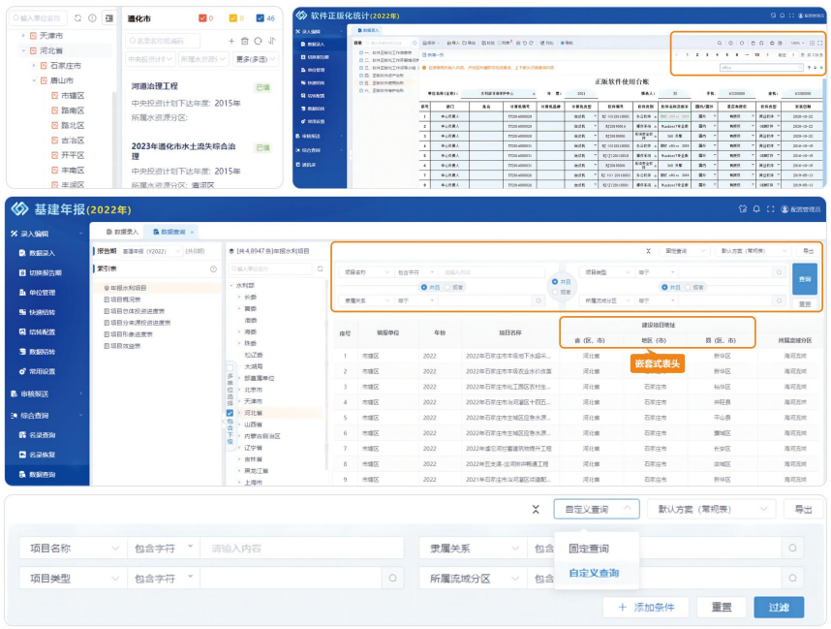Screen dimensions: 831x629
Task: Click the blue 过滤 button
Action: click(x=778, y=607)
